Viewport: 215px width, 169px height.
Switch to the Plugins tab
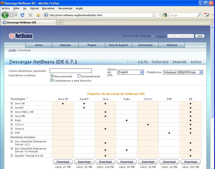92,45
